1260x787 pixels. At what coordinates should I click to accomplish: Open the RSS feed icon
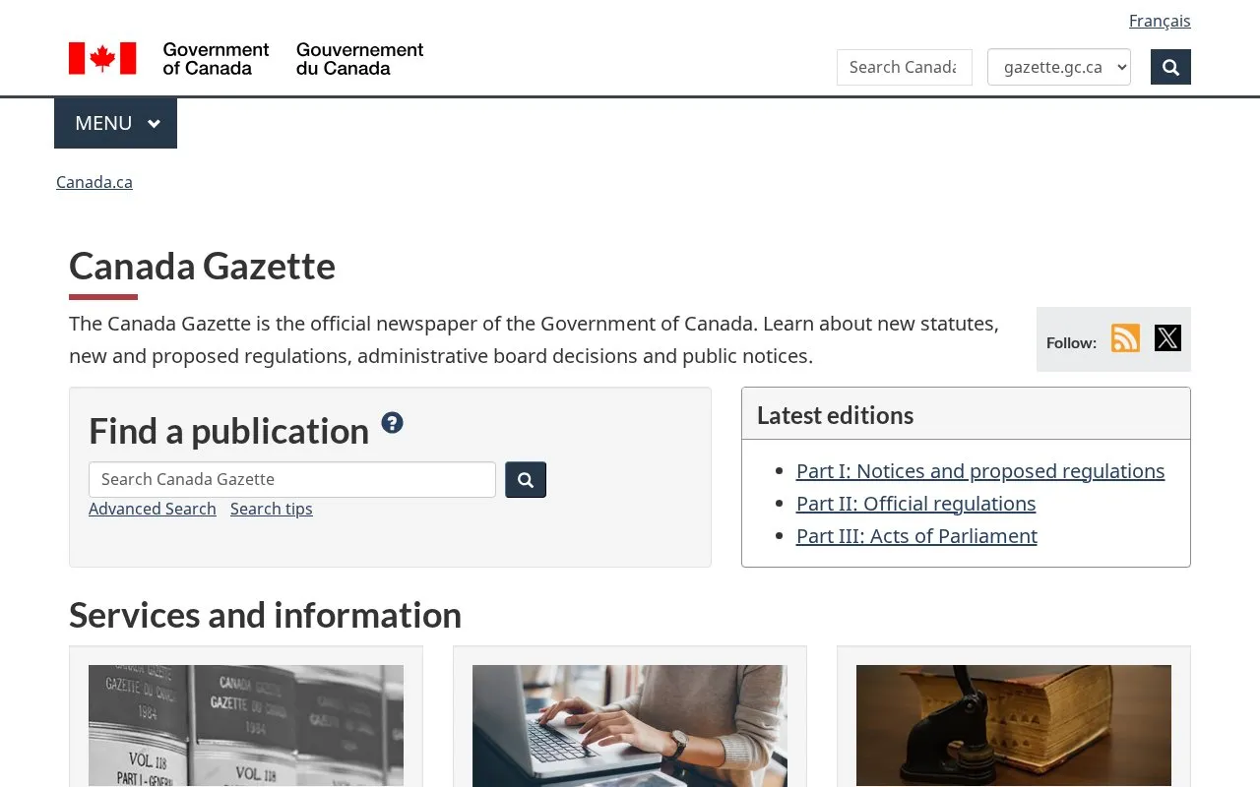click(x=1125, y=338)
